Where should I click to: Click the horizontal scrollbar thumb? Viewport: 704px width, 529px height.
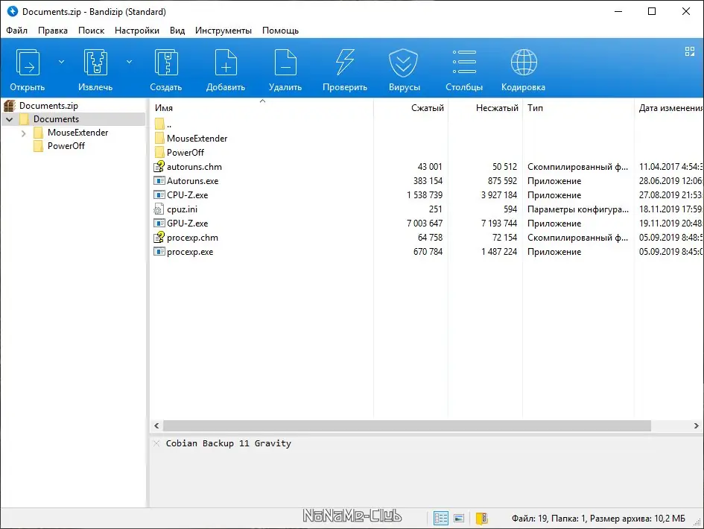[408, 425]
